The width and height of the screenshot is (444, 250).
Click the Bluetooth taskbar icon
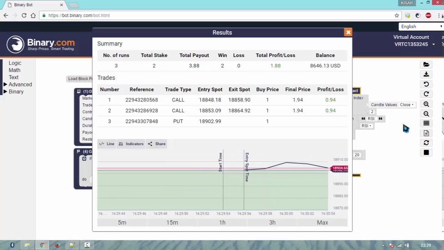pos(12,245)
